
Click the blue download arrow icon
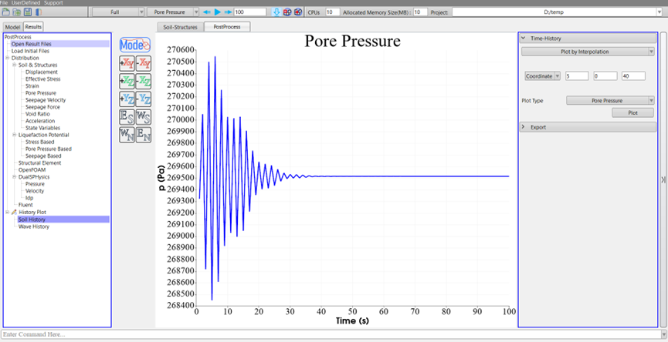coord(276,12)
